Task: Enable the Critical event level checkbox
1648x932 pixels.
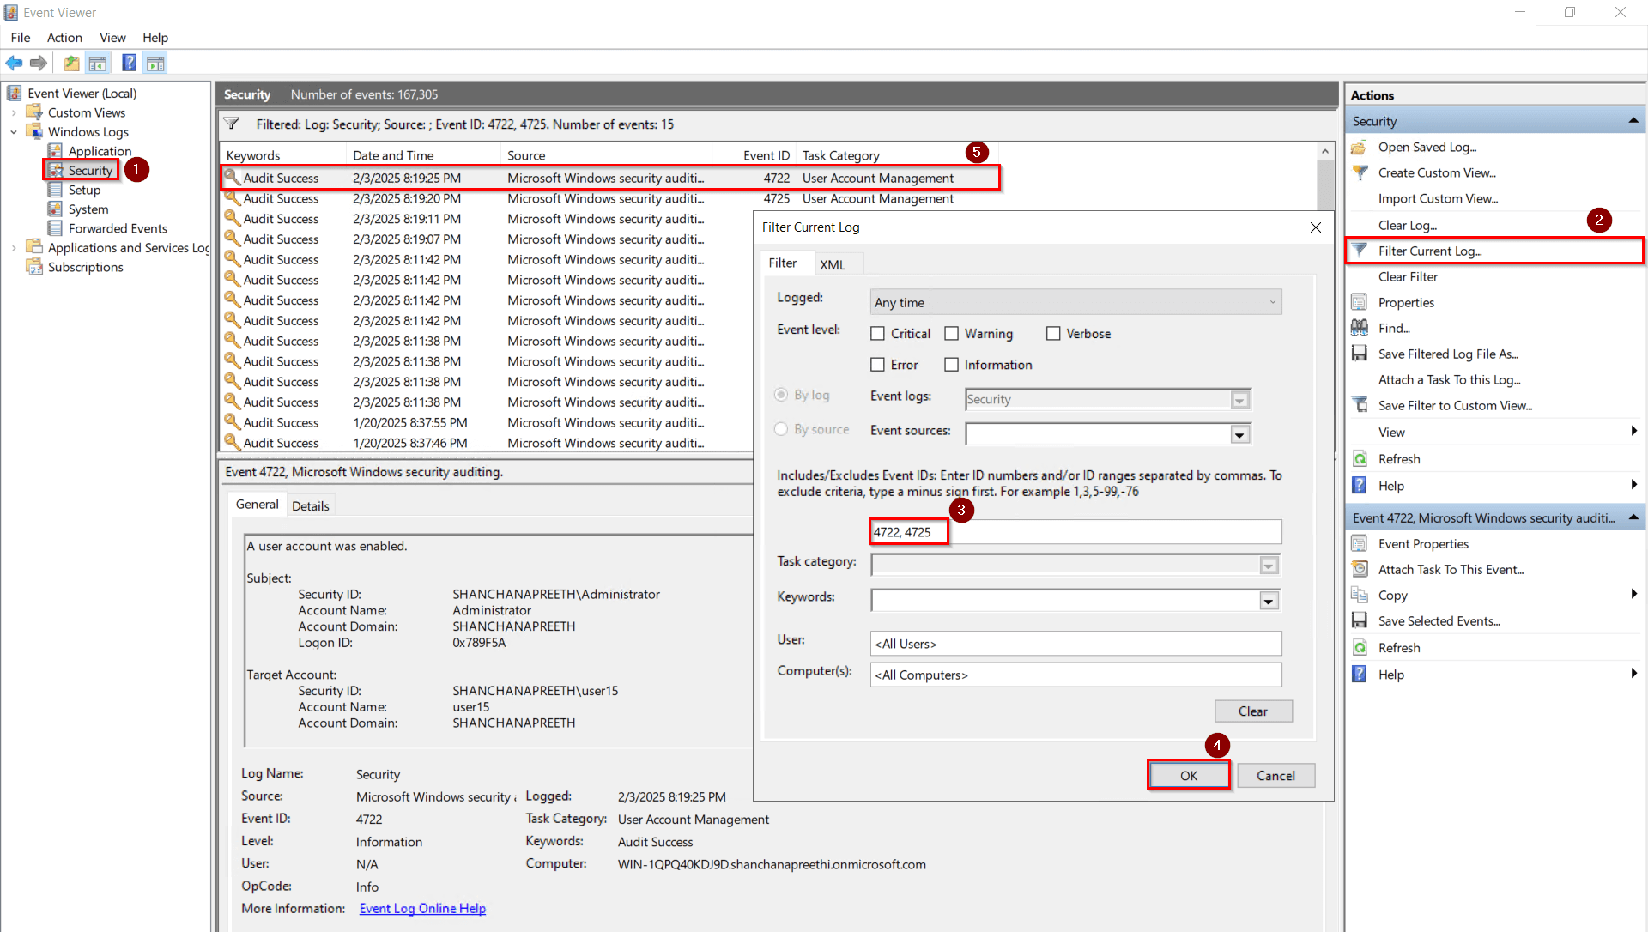Action: tap(877, 333)
